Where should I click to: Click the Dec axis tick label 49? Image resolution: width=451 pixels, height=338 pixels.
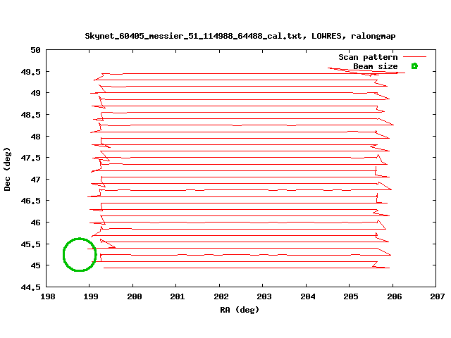(36, 93)
